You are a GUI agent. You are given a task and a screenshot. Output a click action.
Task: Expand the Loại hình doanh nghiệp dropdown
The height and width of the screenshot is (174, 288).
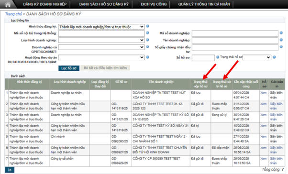[101, 40]
